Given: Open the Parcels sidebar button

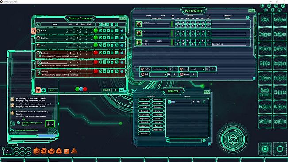Looking at the screenshot, I should (x=280, y=78).
